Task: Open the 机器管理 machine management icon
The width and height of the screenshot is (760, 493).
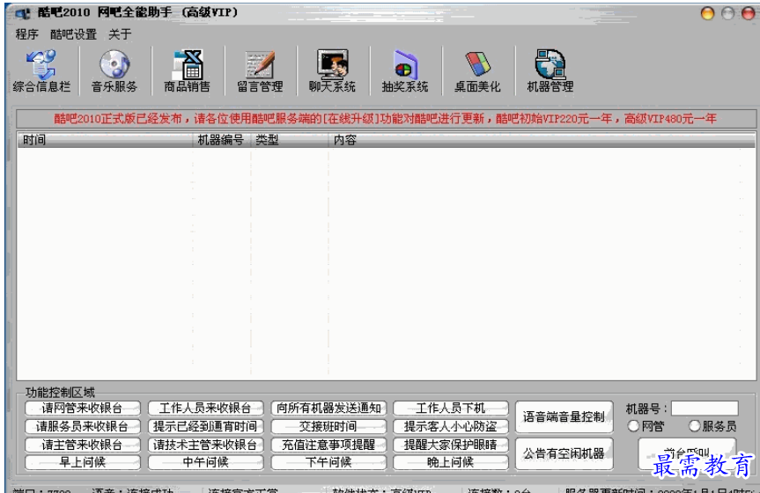Action: pyautogui.click(x=550, y=71)
